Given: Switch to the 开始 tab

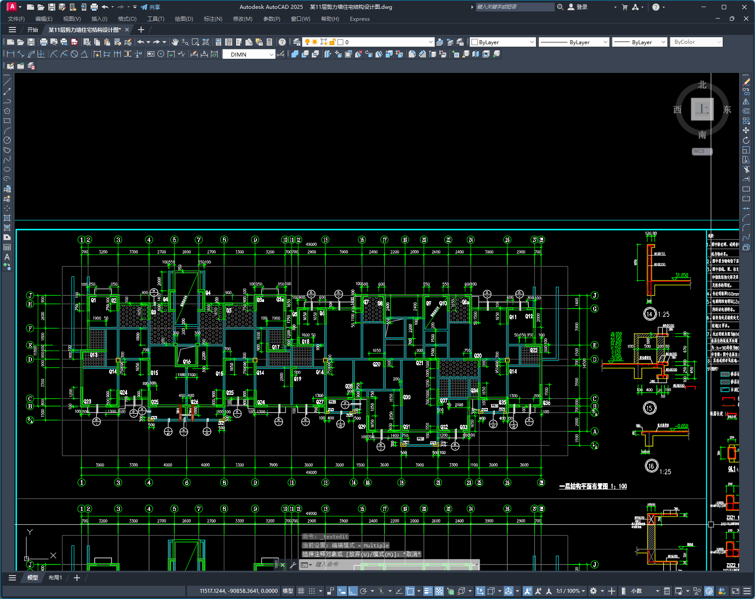Looking at the screenshot, I should click(32, 30).
